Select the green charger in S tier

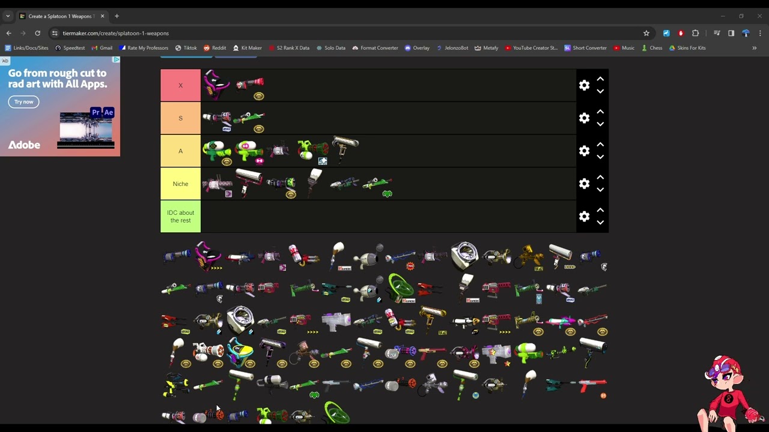click(249, 118)
